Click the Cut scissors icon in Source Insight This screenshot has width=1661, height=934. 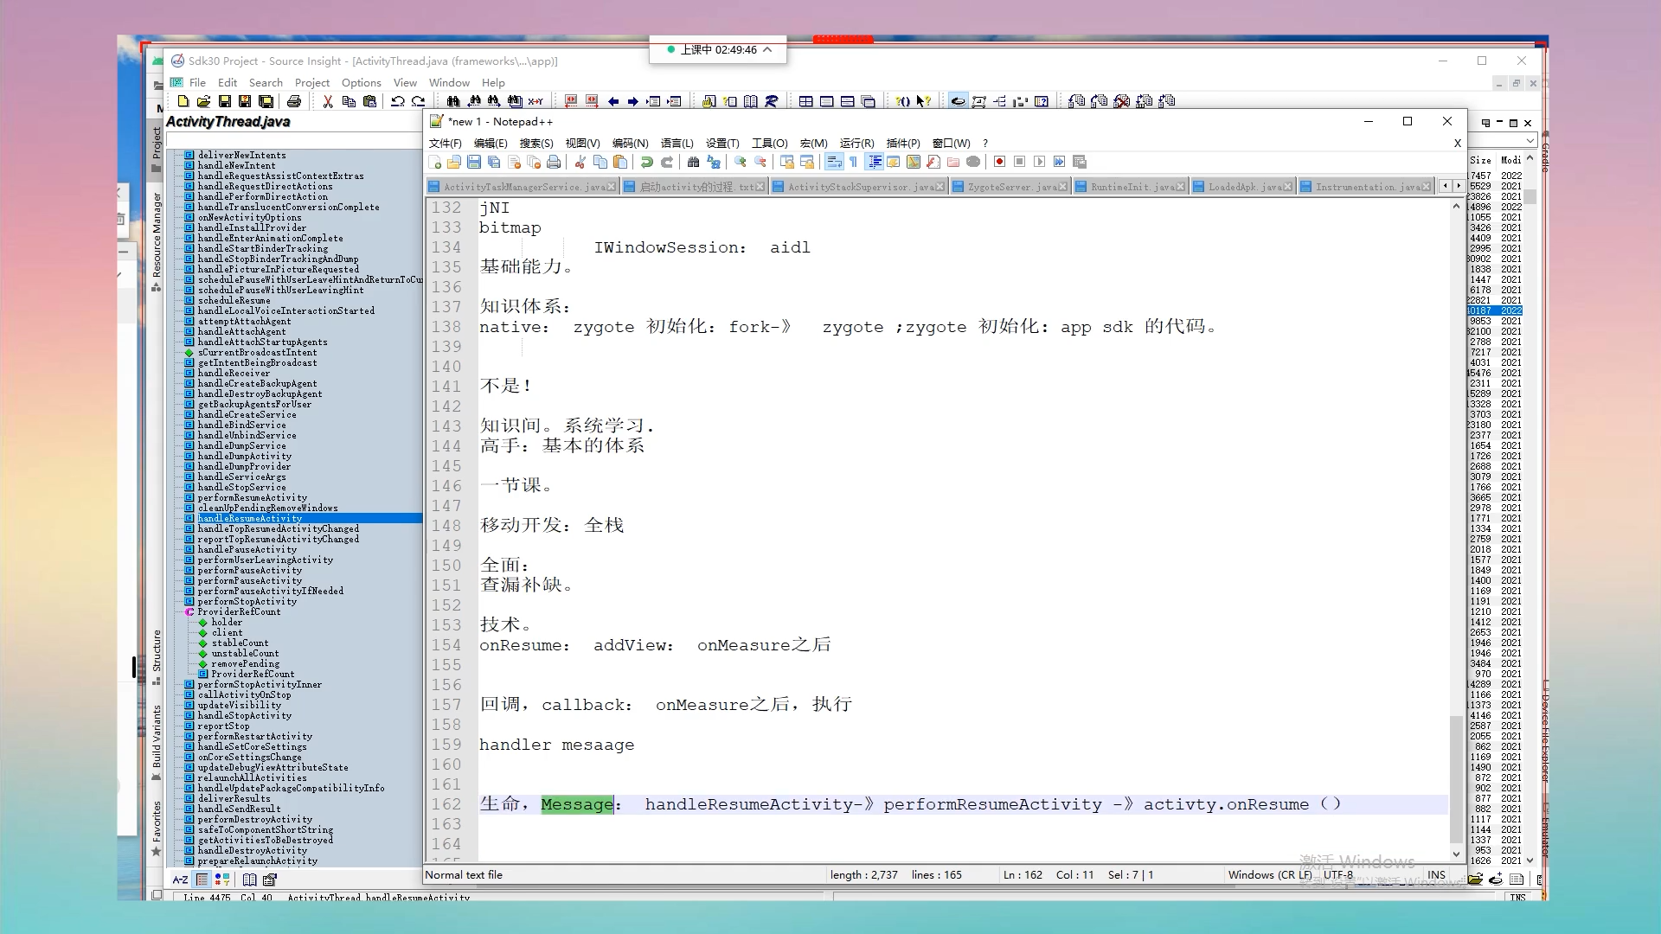coord(328,101)
